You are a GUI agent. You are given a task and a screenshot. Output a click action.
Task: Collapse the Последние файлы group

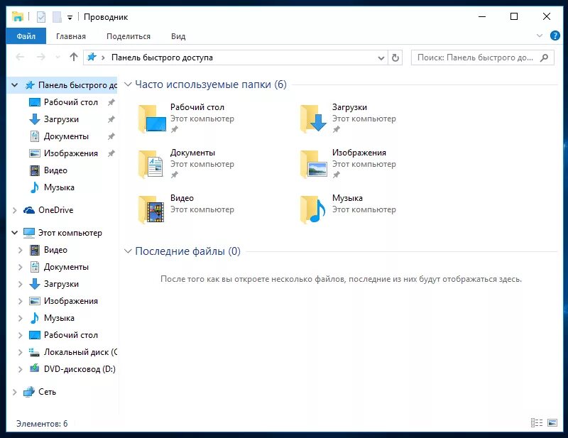(x=128, y=251)
